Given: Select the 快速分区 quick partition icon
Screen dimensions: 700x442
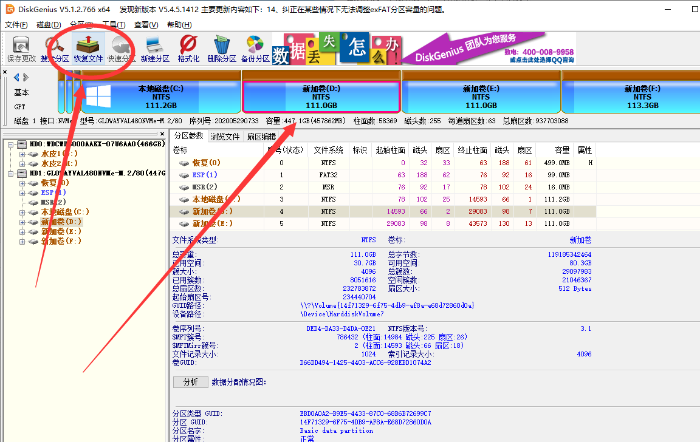Looking at the screenshot, I should (121, 49).
